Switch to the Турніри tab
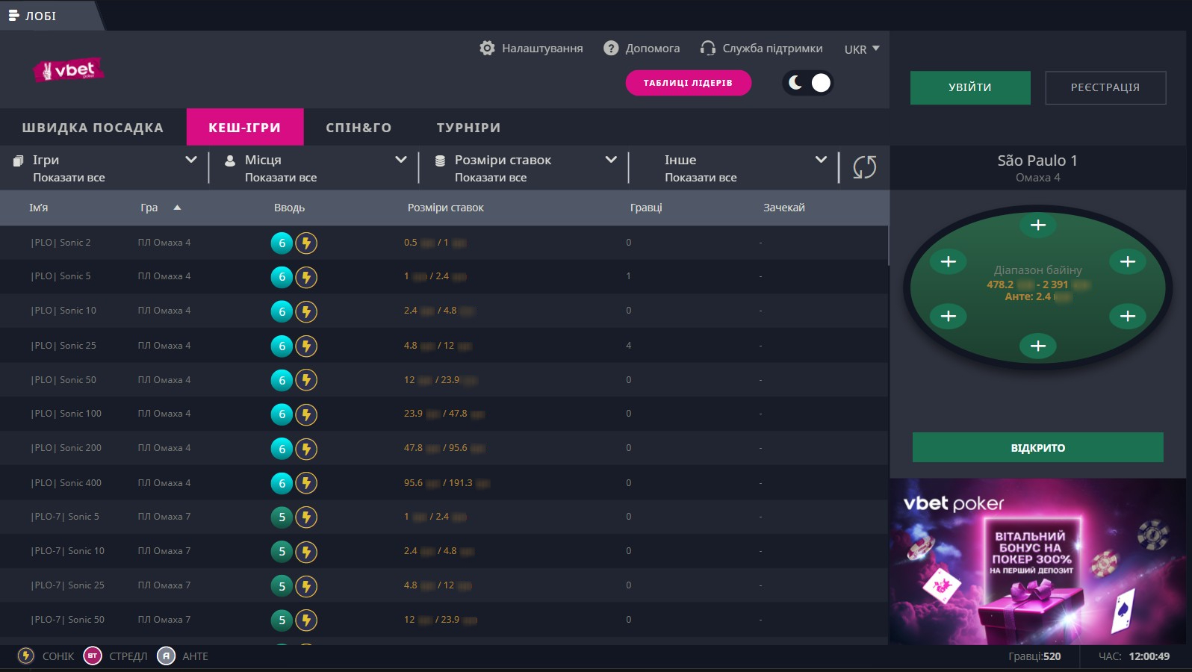1192x672 pixels. click(468, 128)
